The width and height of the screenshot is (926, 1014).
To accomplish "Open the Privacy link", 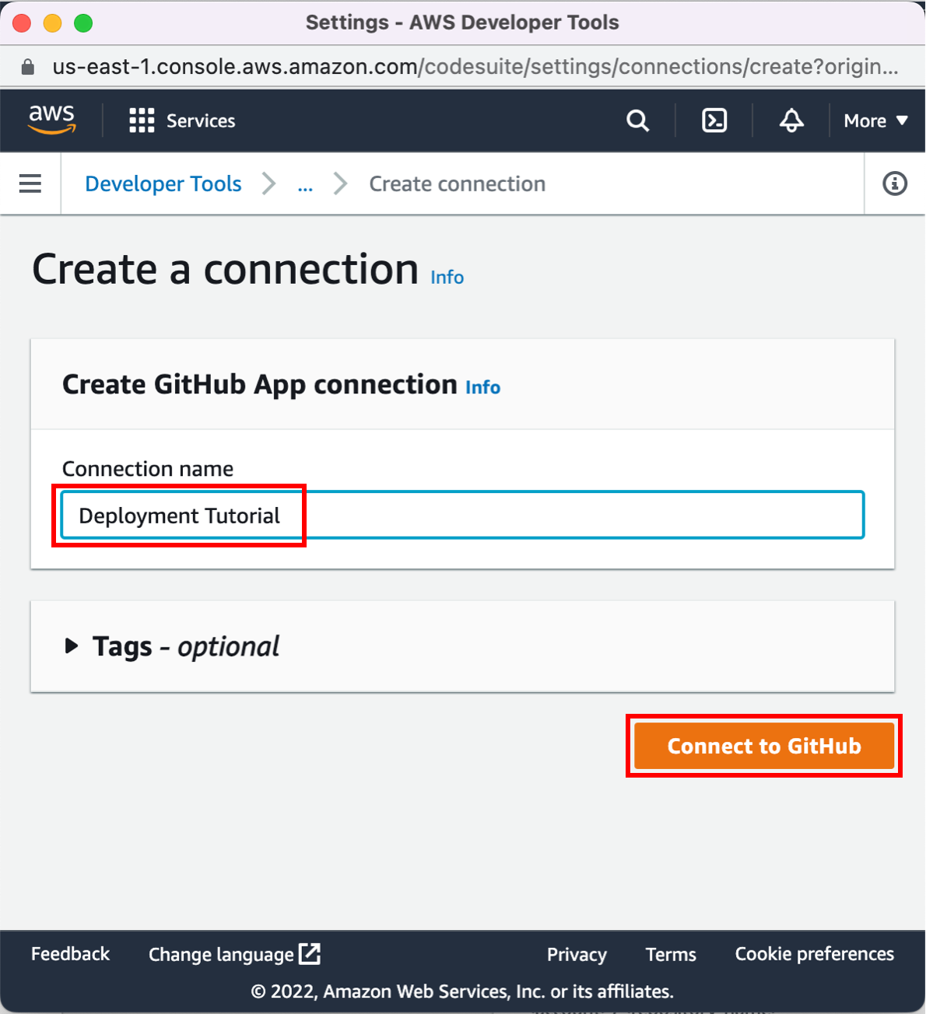I will (577, 954).
